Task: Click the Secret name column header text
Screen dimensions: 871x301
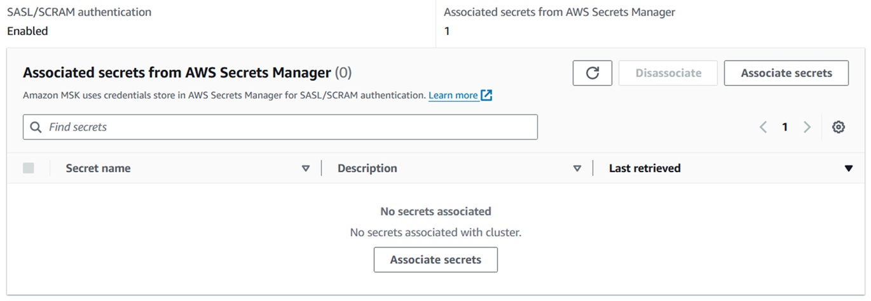Action: pyautogui.click(x=98, y=168)
